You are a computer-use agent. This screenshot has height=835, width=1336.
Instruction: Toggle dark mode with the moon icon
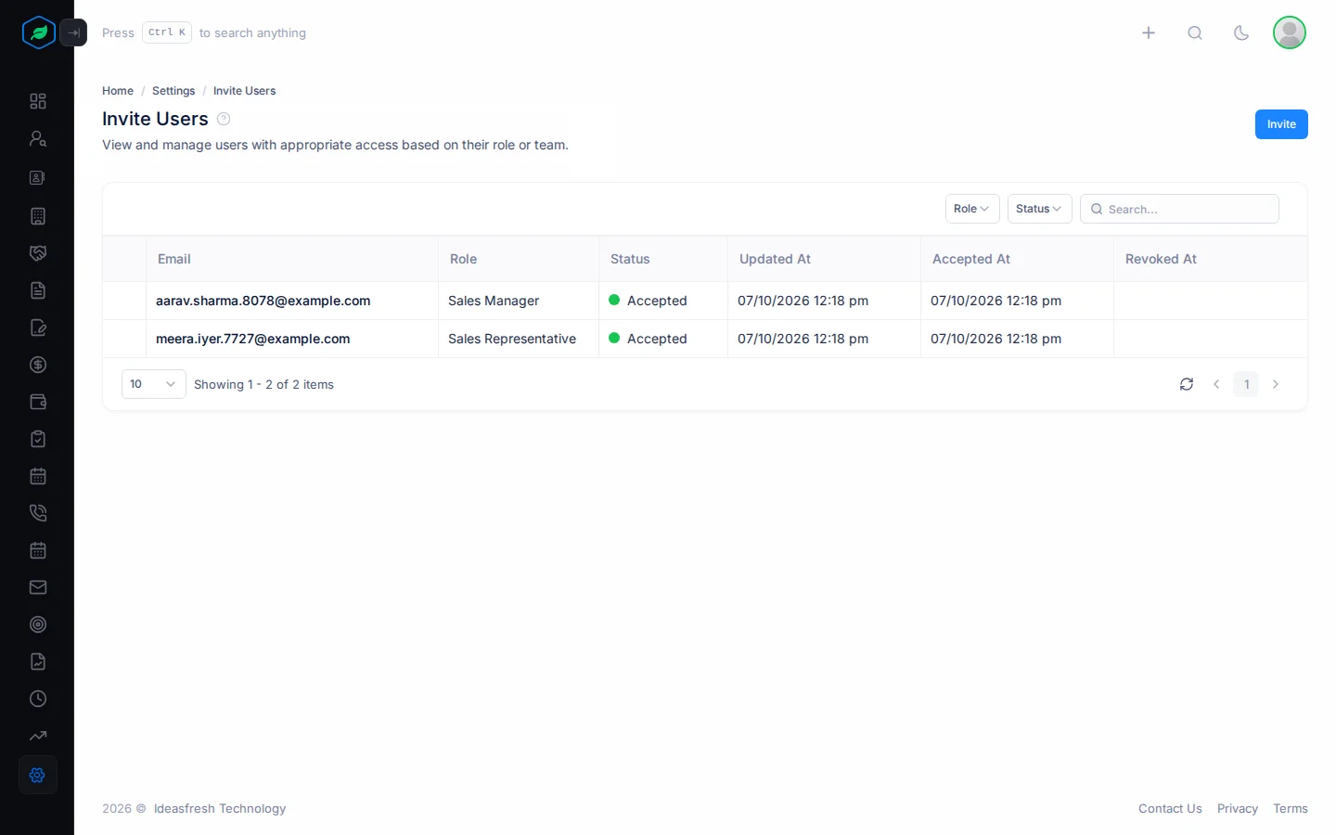coord(1241,32)
